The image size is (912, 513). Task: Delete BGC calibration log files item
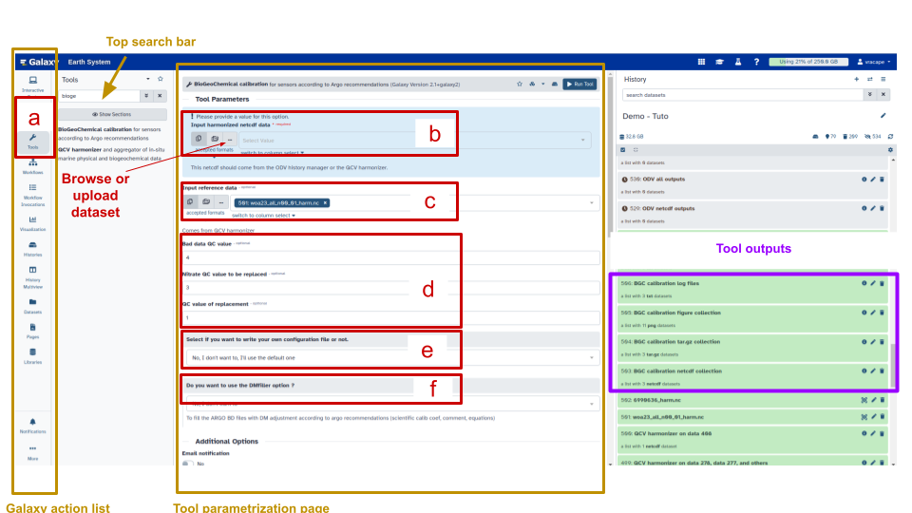tap(882, 283)
